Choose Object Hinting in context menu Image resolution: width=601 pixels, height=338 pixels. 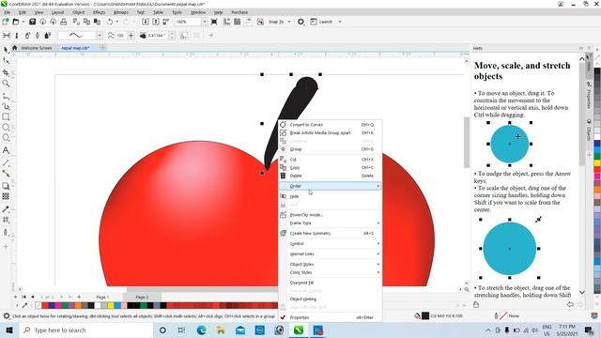pyautogui.click(x=330, y=300)
